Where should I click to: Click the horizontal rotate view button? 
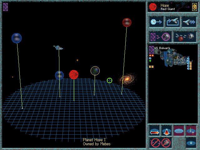[x=154, y=131]
